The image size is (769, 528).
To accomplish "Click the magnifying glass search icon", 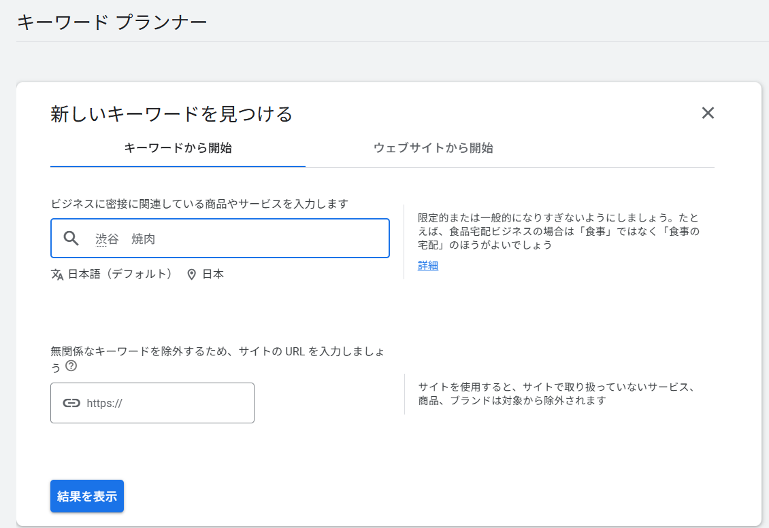I will point(71,238).
